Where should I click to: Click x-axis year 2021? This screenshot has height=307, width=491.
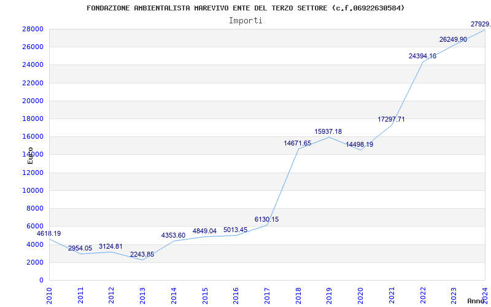pyautogui.click(x=392, y=295)
